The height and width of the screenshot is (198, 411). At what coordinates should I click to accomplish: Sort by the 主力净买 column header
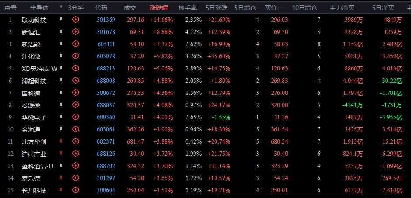pos(342,8)
